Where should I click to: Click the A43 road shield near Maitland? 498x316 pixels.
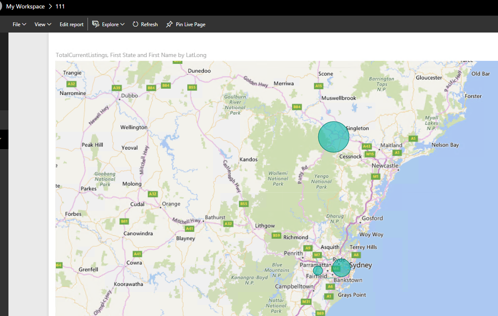coord(367,146)
